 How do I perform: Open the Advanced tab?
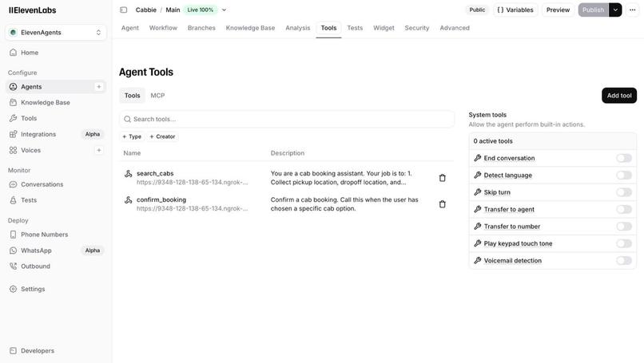coord(455,28)
